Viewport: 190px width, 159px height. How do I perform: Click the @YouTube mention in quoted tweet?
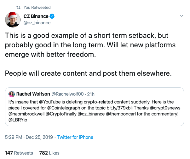50,102
